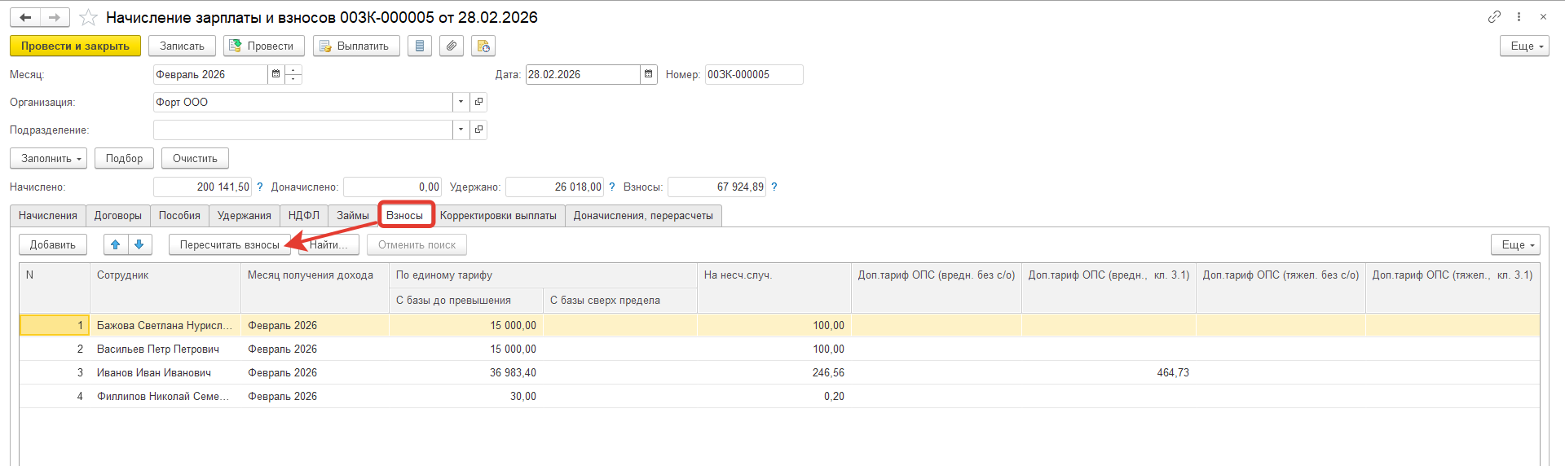Open the Удержания tab
The height and width of the screenshot is (466, 1565).
(244, 215)
